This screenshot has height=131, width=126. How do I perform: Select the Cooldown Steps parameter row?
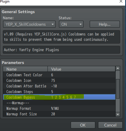59,92
